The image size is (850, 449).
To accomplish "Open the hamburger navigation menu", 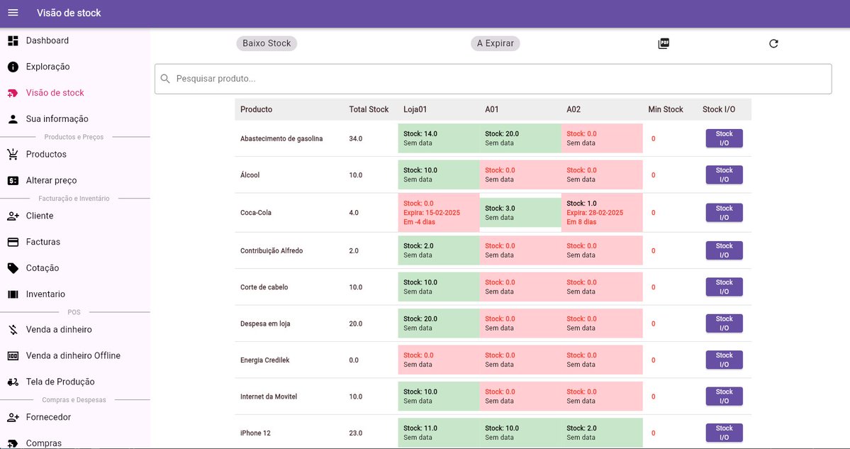I will tap(13, 13).
